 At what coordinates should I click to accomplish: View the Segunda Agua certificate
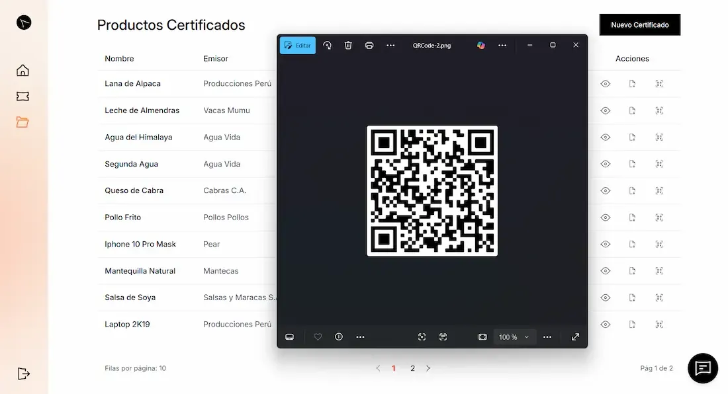point(606,164)
